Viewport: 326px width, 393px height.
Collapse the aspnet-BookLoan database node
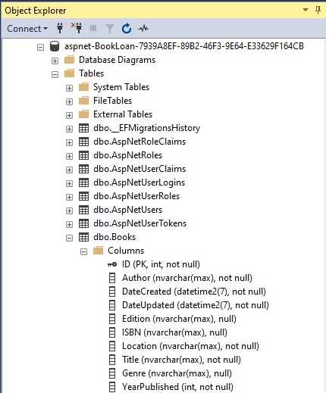(40, 47)
